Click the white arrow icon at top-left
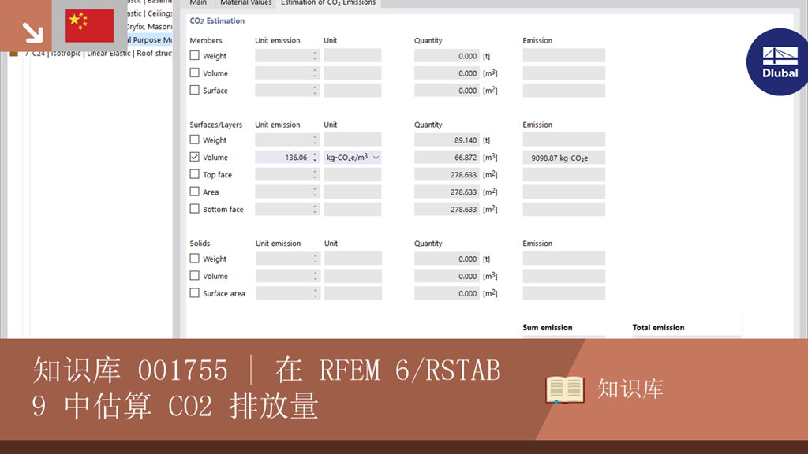The width and height of the screenshot is (808, 454). [x=32, y=32]
